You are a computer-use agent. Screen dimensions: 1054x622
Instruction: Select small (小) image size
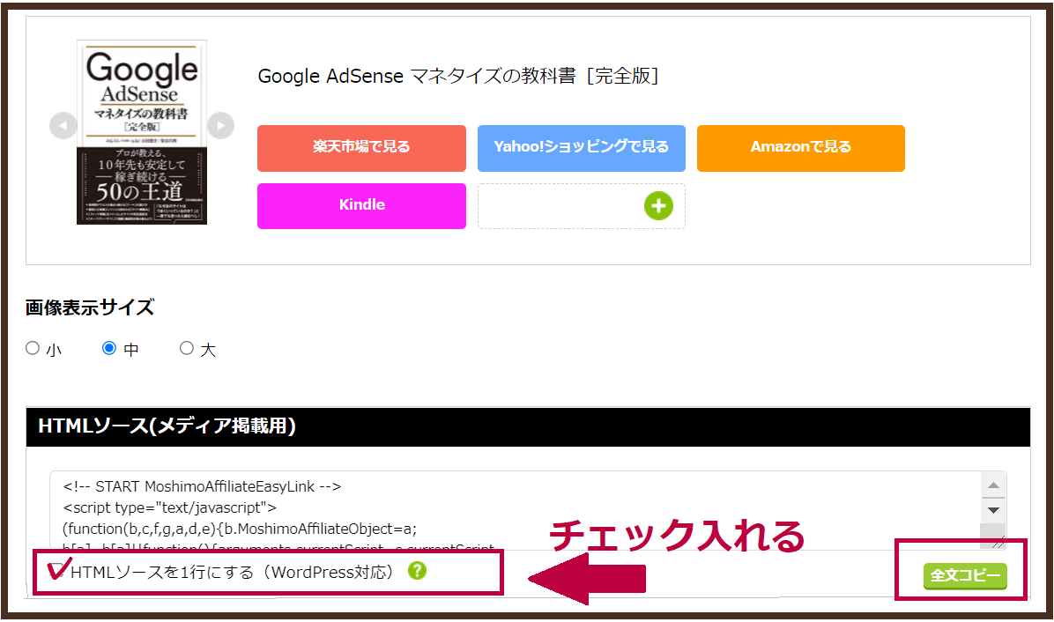tap(33, 348)
